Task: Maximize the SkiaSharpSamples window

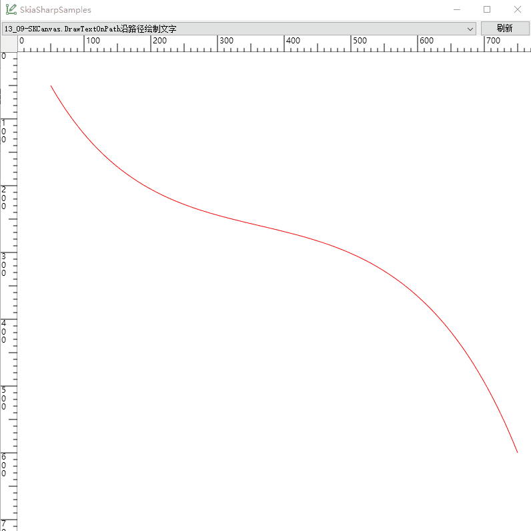Action: (487, 9)
